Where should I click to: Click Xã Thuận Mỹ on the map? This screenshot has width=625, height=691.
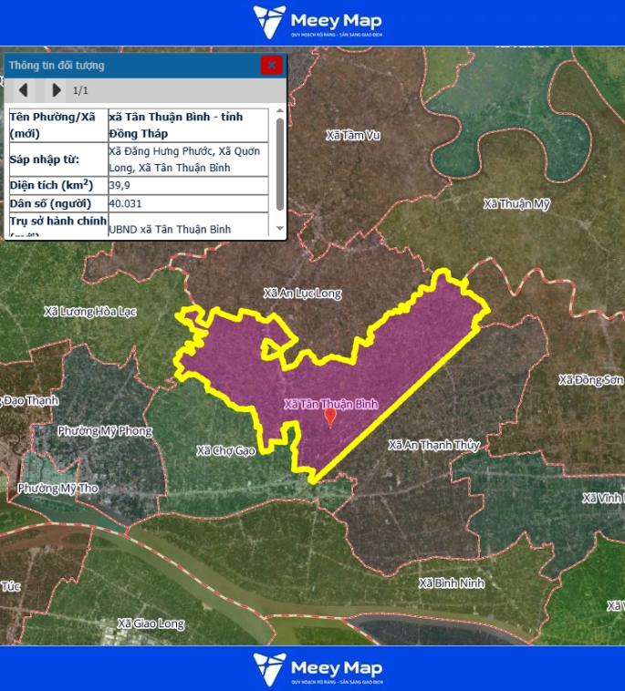pos(517,204)
